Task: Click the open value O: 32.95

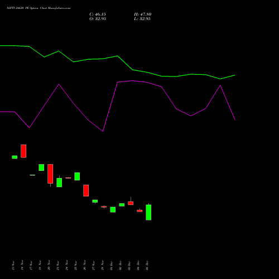Action: 98,19
